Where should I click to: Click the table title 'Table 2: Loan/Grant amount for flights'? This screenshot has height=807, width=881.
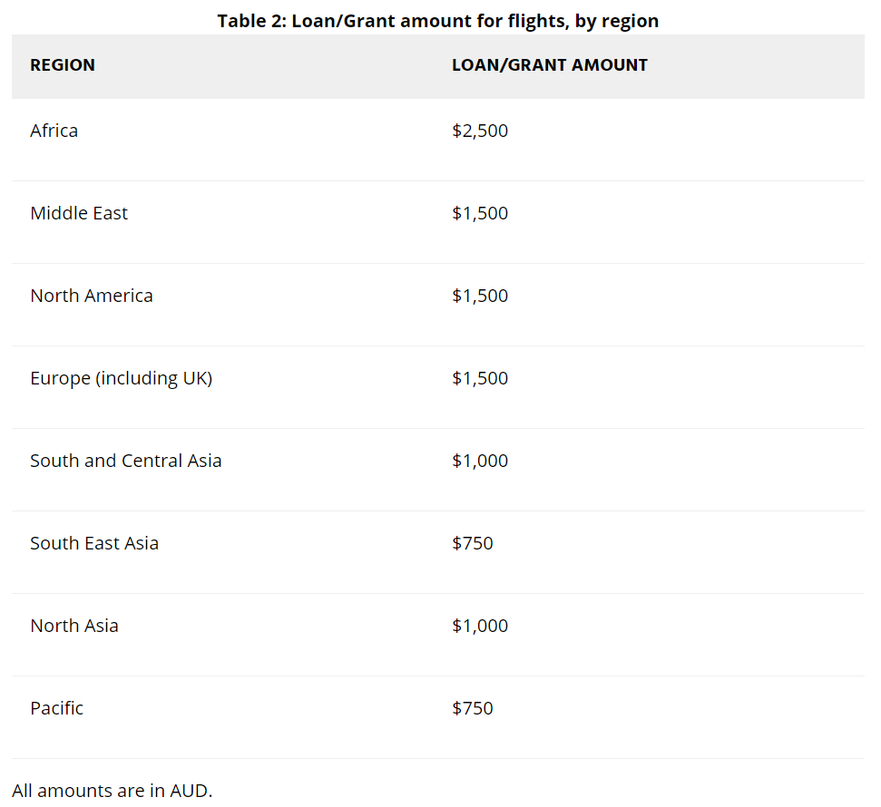click(x=437, y=21)
